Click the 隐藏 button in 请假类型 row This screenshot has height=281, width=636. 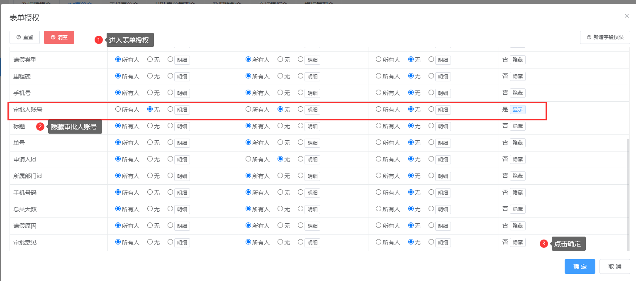517,60
